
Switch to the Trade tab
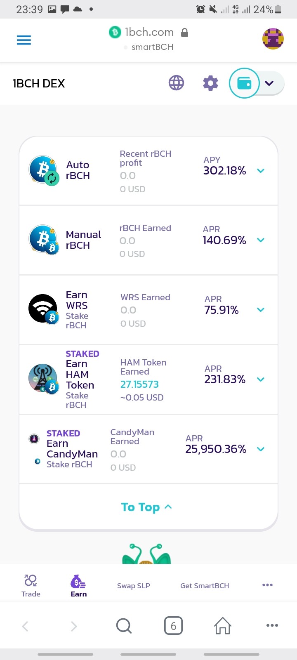[x=31, y=585]
